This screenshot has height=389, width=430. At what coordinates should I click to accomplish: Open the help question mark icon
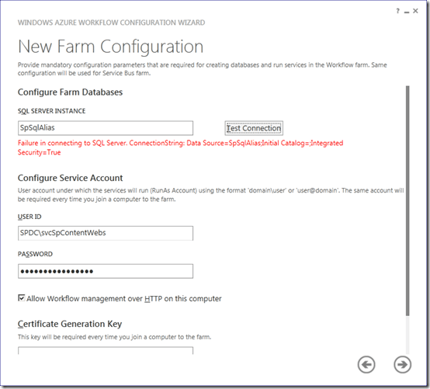pyautogui.click(x=397, y=11)
